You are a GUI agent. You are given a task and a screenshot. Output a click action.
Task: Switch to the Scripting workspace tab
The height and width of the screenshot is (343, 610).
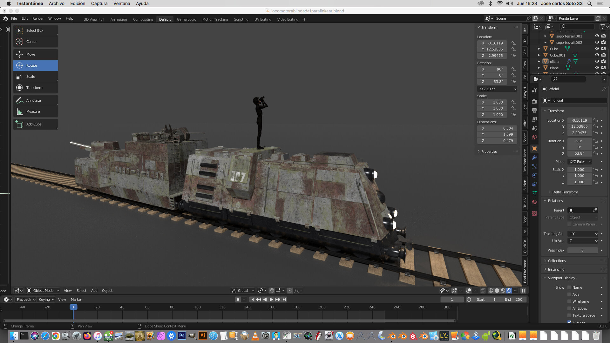241,19
